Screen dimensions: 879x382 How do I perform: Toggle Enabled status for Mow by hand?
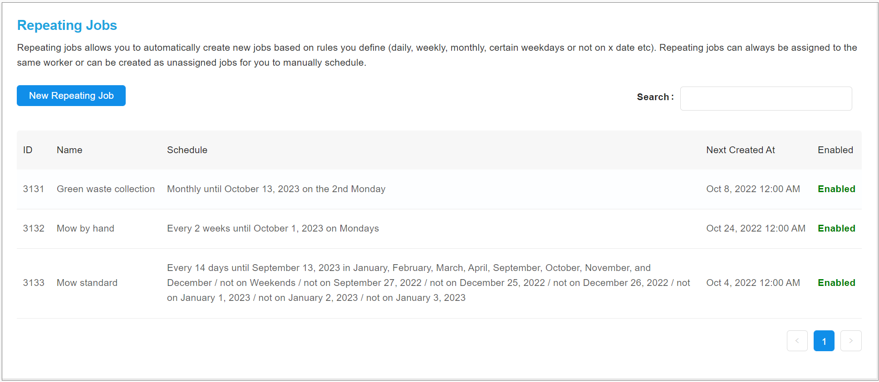coord(836,228)
